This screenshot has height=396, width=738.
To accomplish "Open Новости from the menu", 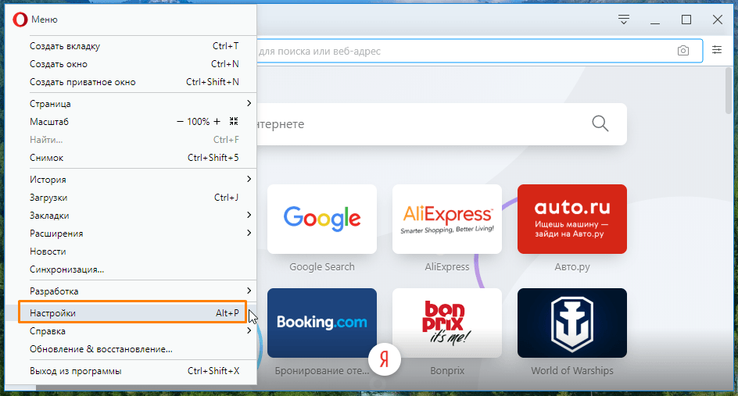I will coord(131,252).
